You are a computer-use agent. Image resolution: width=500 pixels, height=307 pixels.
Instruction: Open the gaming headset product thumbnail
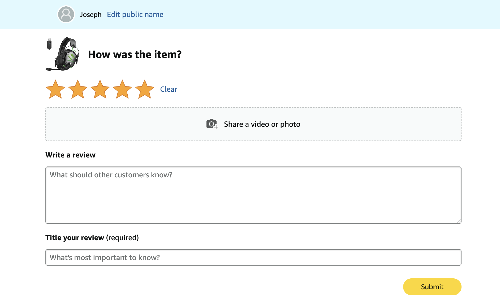coord(63,54)
